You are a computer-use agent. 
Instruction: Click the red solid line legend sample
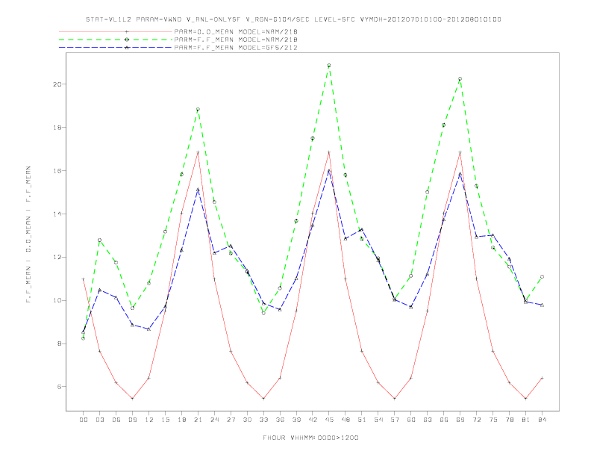tap(116, 31)
